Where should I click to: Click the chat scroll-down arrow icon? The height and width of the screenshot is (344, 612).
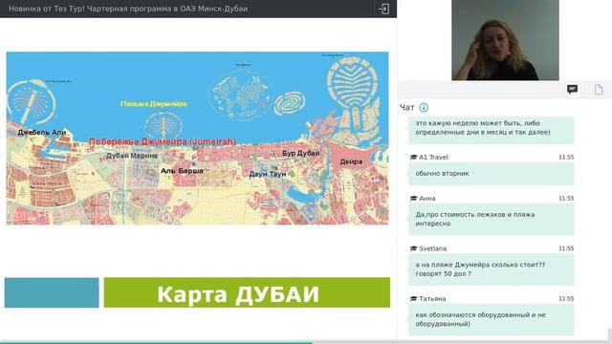click(x=424, y=107)
